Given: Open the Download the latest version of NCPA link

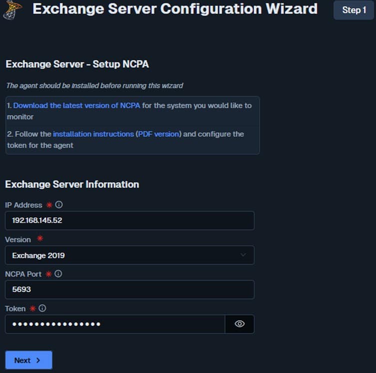Looking at the screenshot, I should tap(76, 105).
